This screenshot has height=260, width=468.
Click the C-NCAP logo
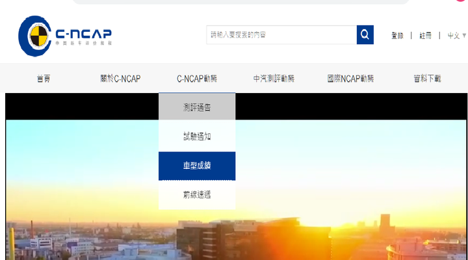point(65,36)
